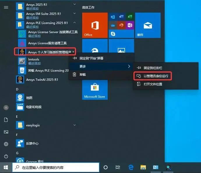Click the Office tile
The height and width of the screenshot is (173, 201).
[x=95, y=25]
